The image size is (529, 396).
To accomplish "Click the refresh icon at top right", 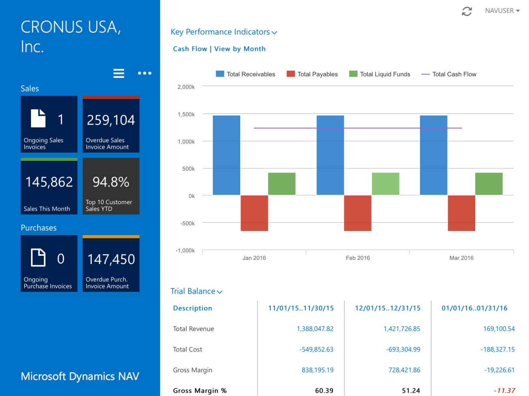I will click(467, 11).
